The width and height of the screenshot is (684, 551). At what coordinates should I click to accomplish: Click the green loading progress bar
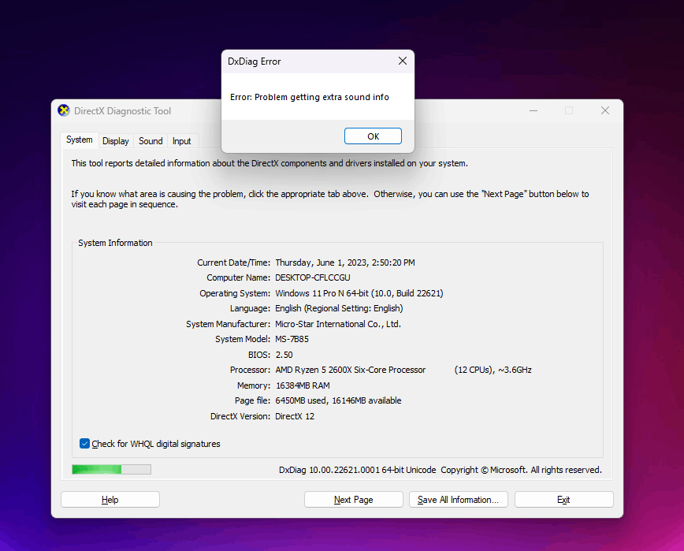click(111, 470)
